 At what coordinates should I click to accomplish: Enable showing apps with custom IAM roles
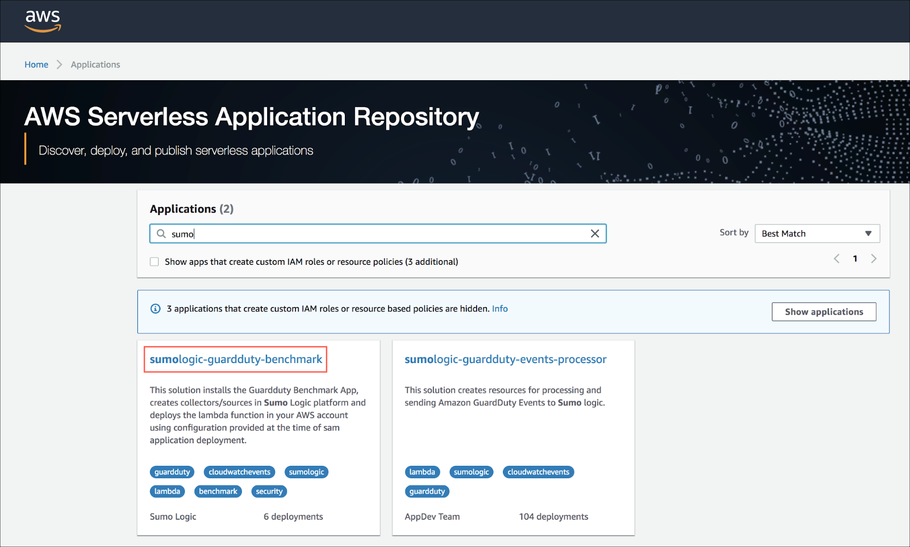tap(154, 262)
